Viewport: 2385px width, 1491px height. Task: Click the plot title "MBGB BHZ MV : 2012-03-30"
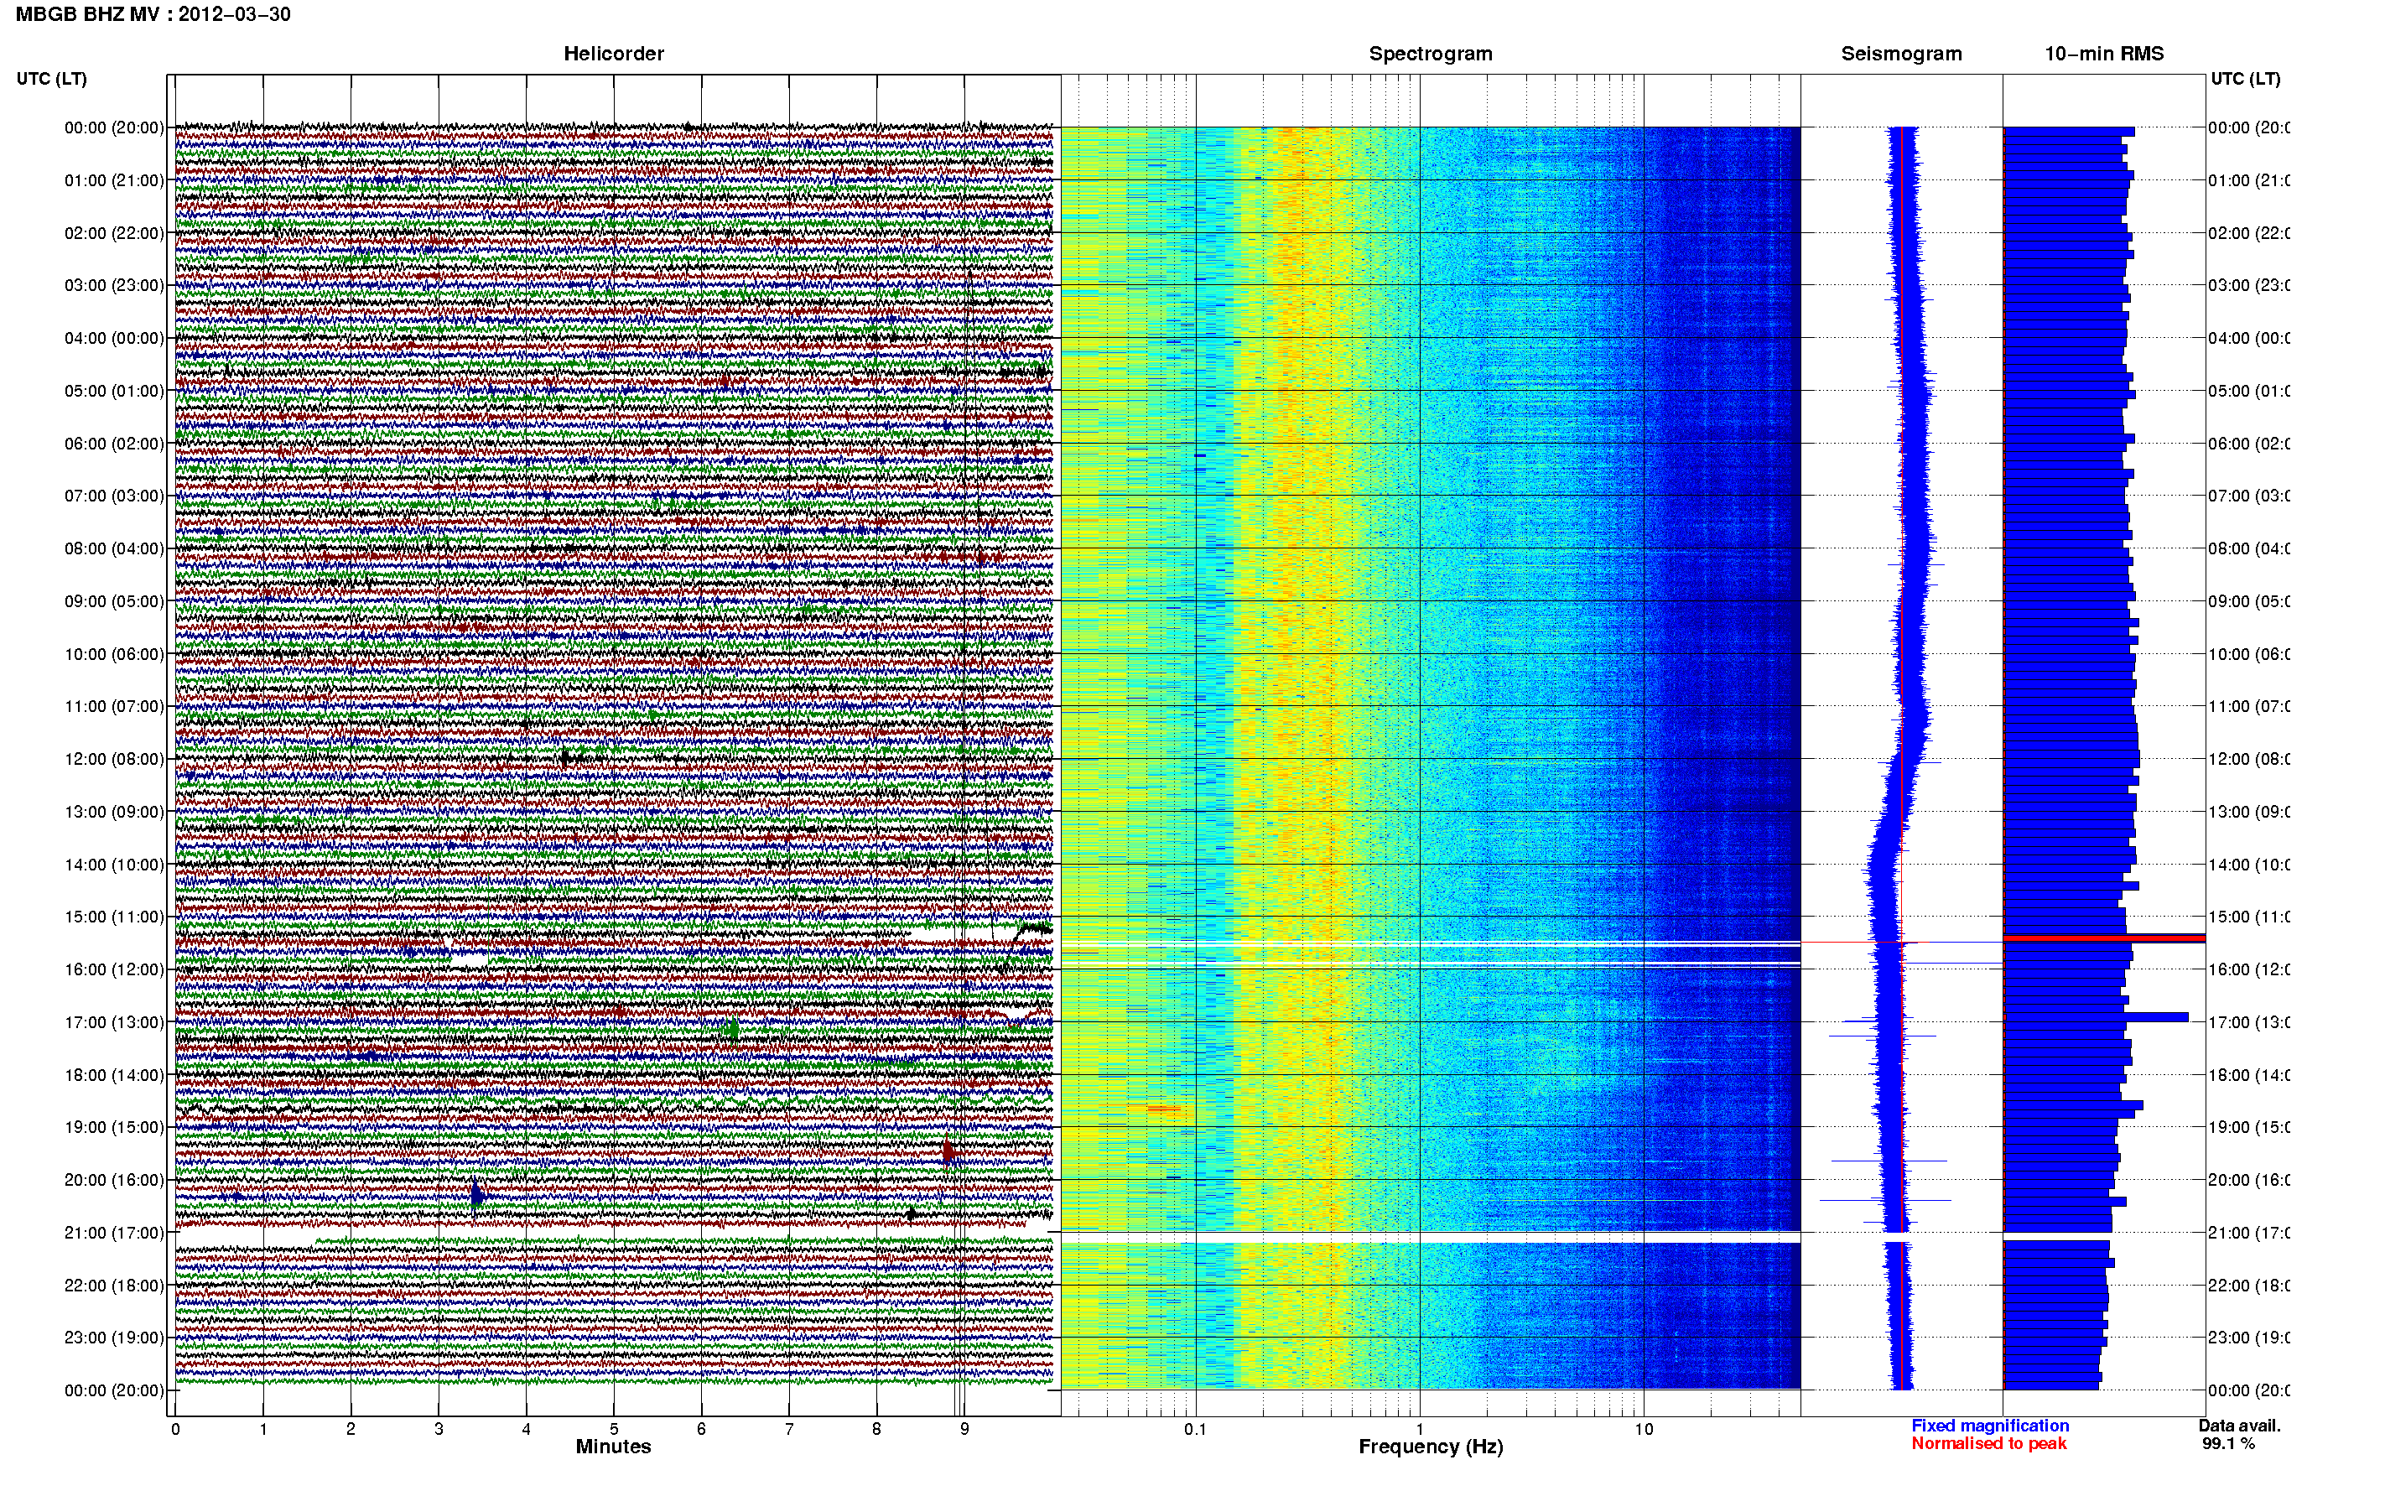pos(153,13)
